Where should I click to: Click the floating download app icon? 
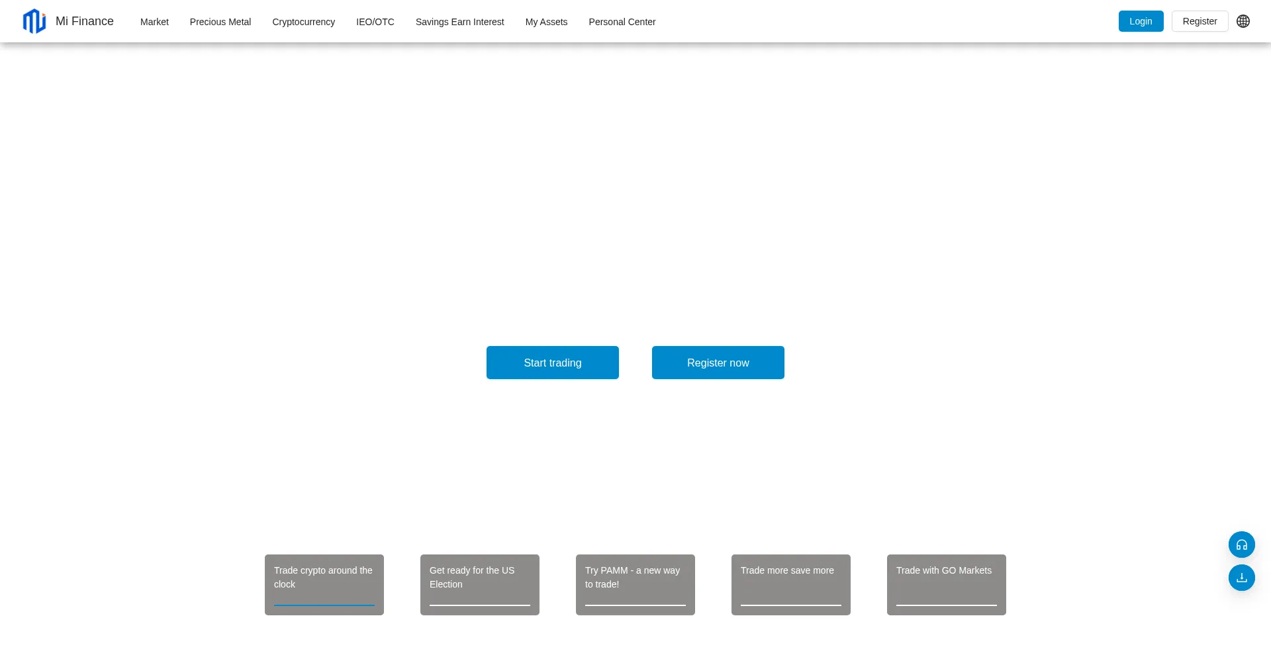tap(1241, 578)
